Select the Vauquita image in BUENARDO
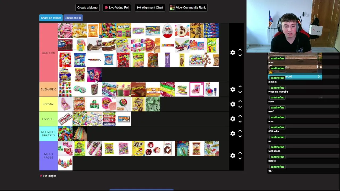 153,89
